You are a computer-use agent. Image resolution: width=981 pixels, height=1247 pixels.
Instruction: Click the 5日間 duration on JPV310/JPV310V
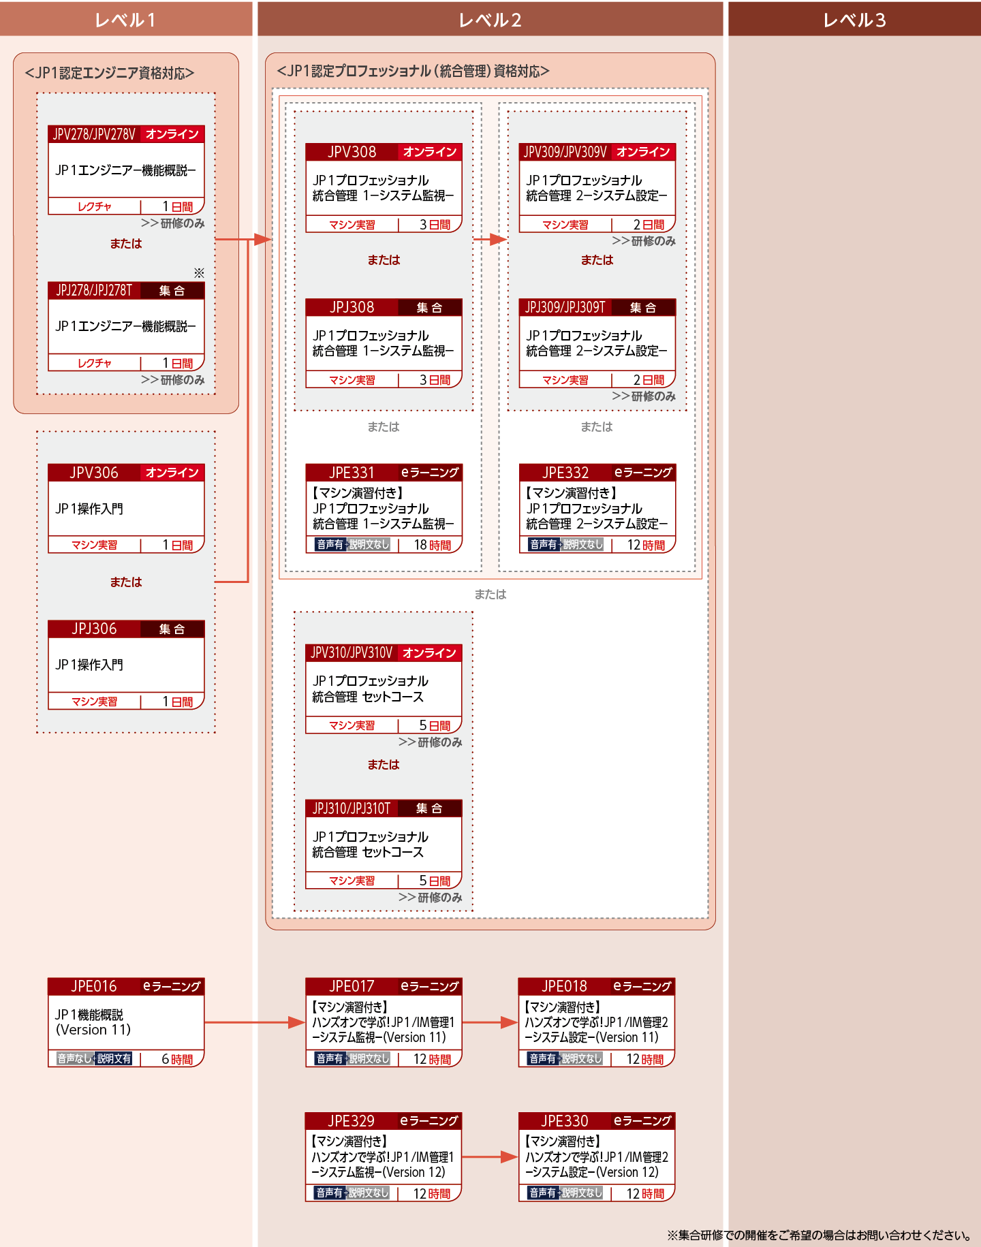click(x=435, y=725)
